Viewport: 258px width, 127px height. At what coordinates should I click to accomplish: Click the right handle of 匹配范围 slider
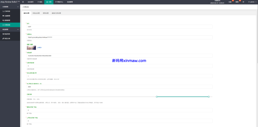[x=209, y=97]
